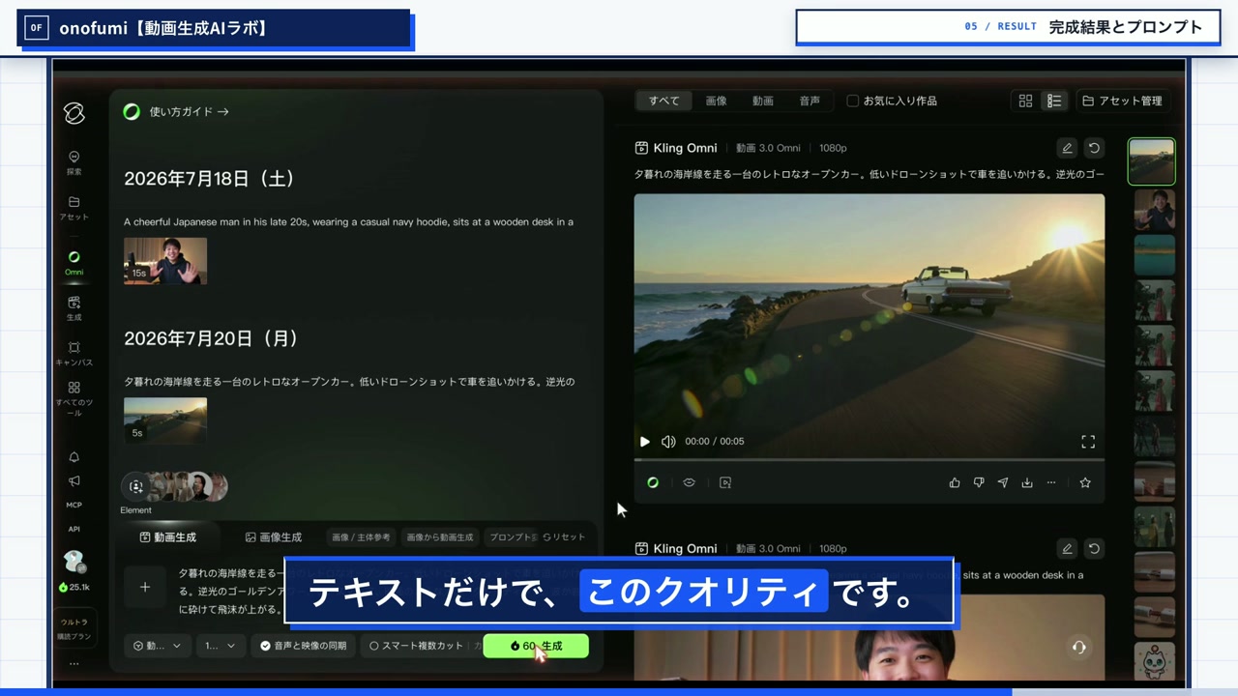This screenshot has height=696, width=1238.
Task: Click regenerate icon on second Kling Omni result
Action: pyautogui.click(x=1094, y=548)
